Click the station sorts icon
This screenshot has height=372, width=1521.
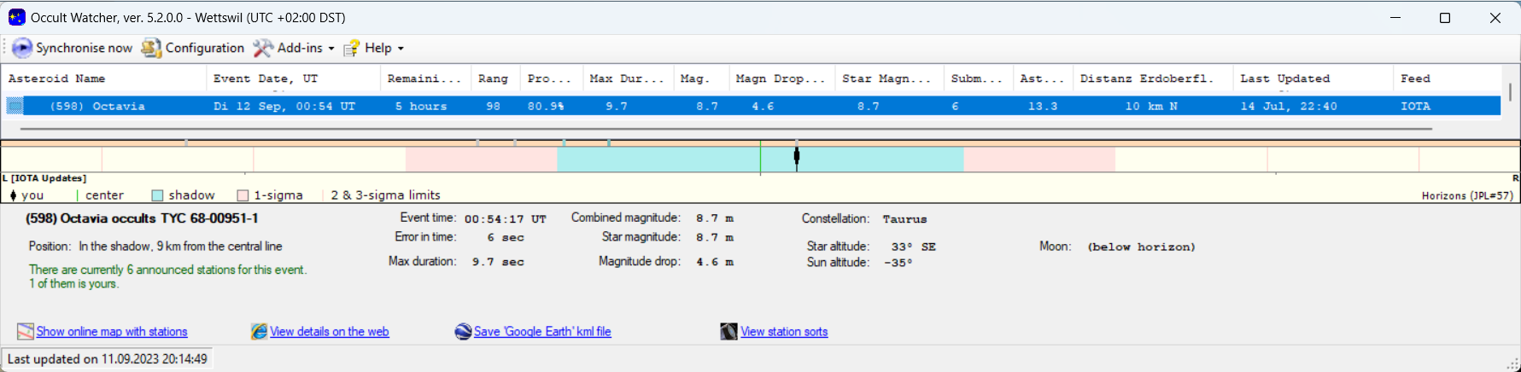728,332
